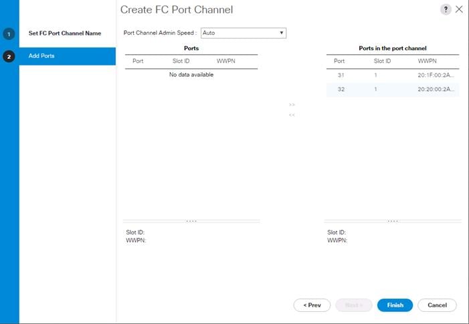Click the left Ports panel splitter handle
The width and height of the screenshot is (469, 324).
click(x=191, y=221)
